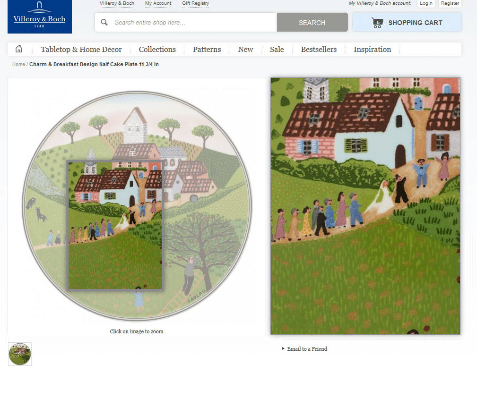This screenshot has width=477, height=398.
Task: Open the Collections menu
Action: 157,50
